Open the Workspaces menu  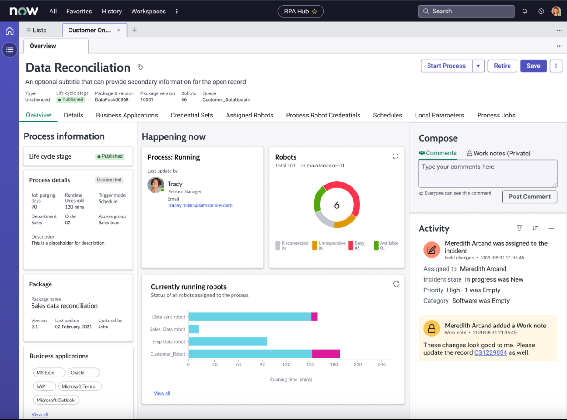148,11
